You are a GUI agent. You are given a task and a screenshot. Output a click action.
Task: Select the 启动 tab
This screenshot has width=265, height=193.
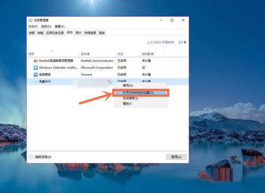69,32
